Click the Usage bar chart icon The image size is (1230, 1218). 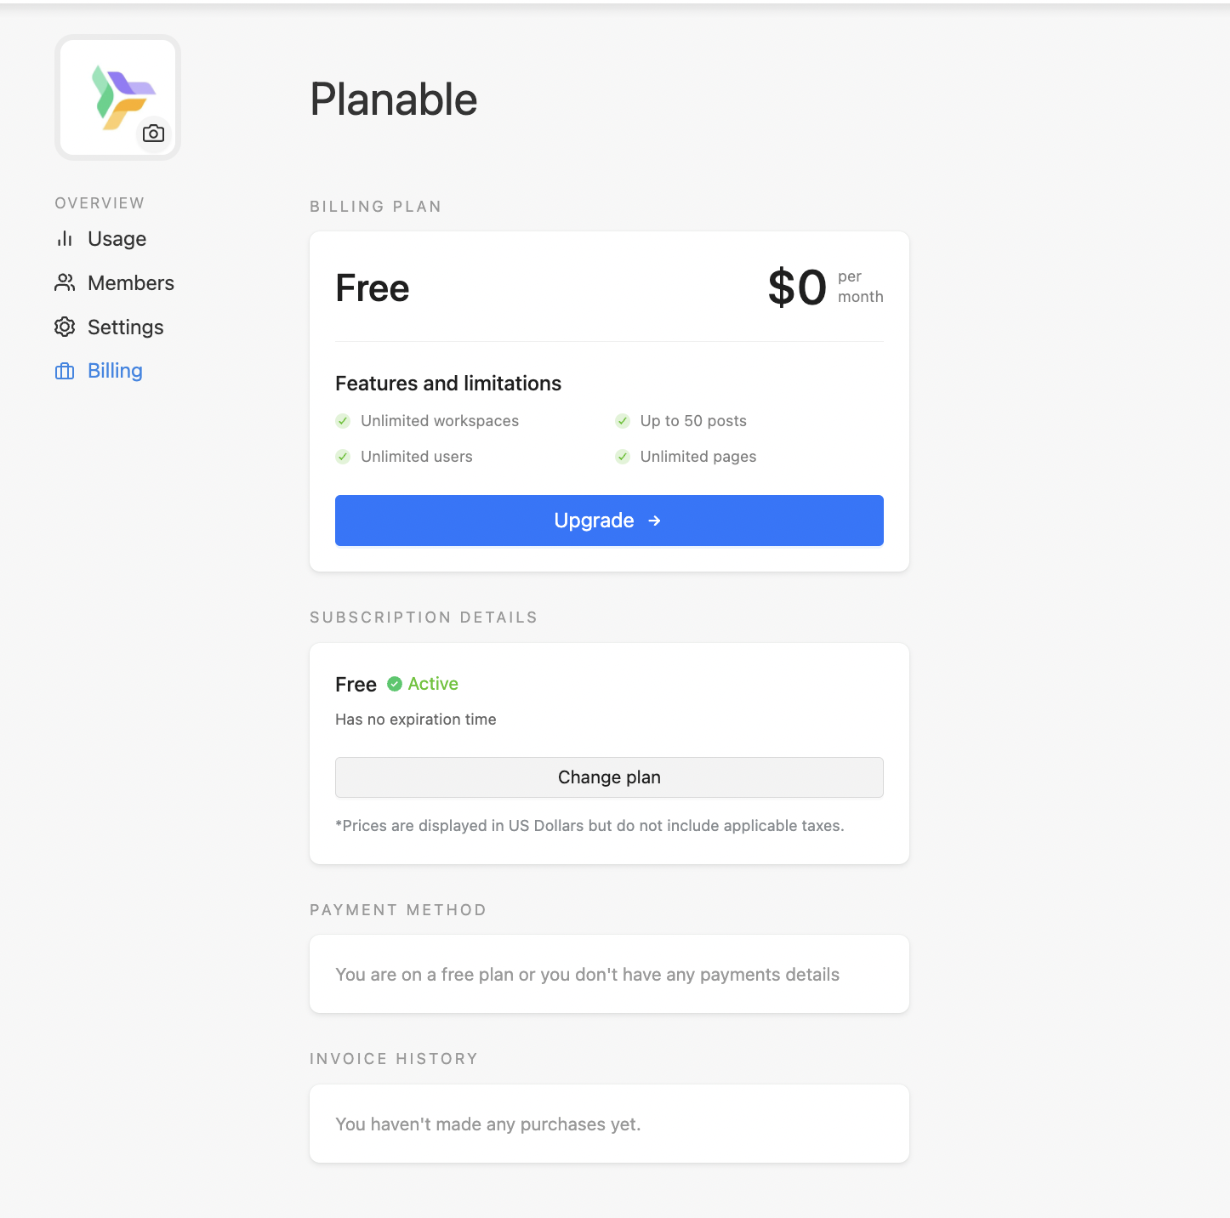click(x=65, y=239)
